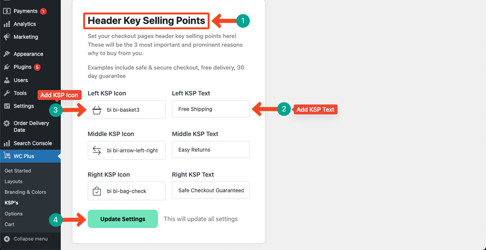The height and width of the screenshot is (250, 486).
Task: Select the Left KSP Icon field bi-basket3
Action: 127,110
